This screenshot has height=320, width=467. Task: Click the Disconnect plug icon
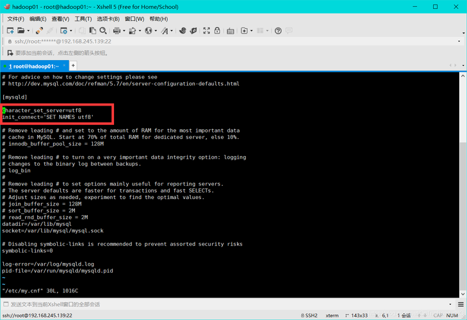(x=39, y=31)
